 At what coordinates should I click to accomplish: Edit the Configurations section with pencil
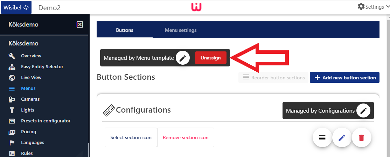point(342,138)
